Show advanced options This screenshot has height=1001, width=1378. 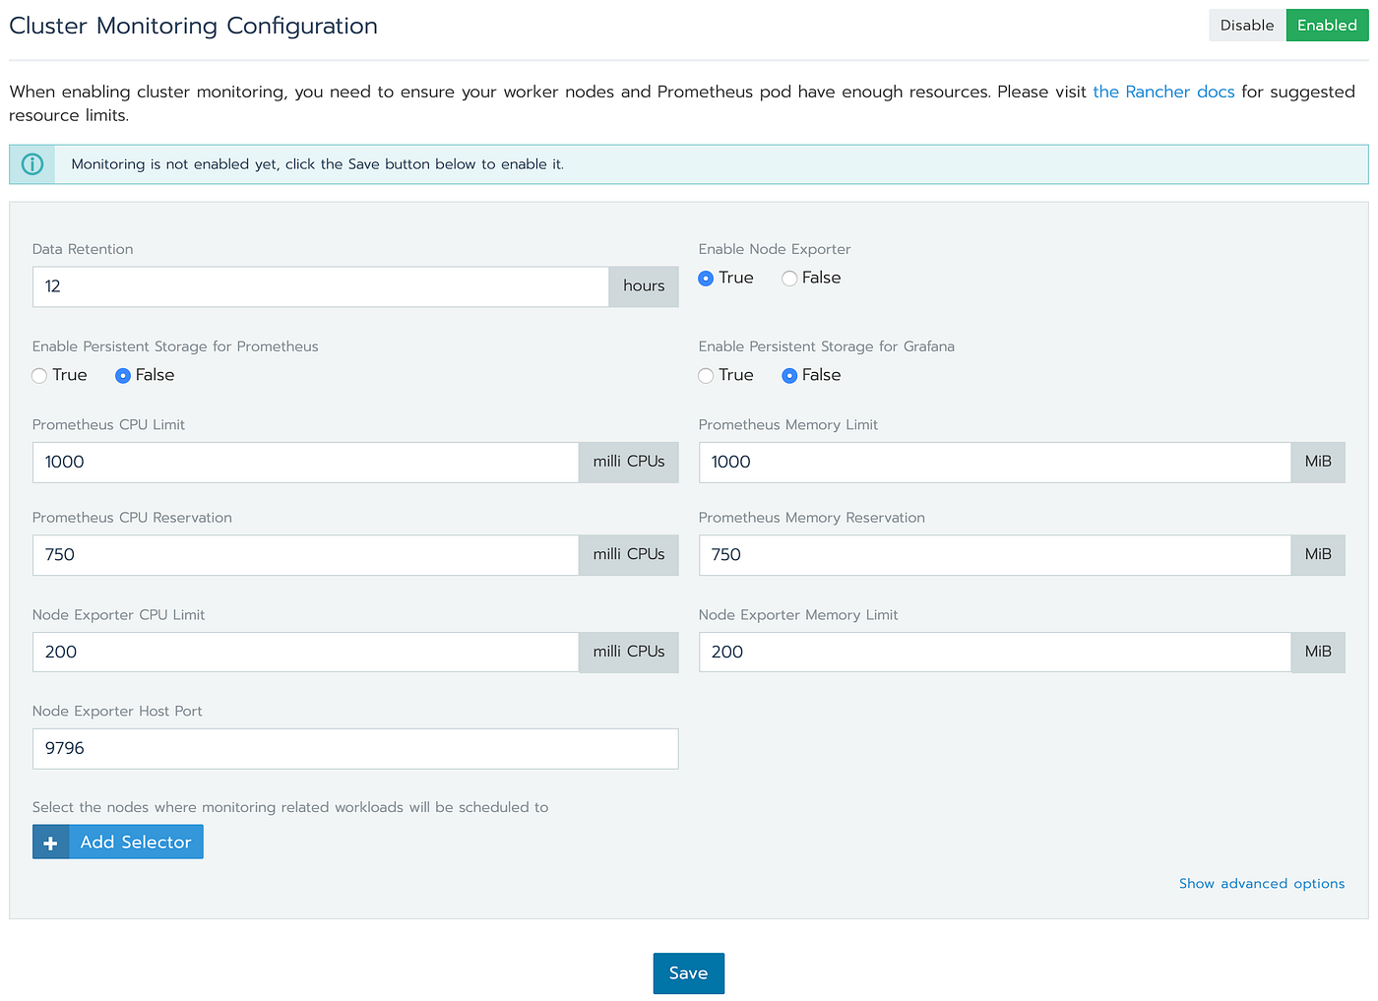pos(1262,883)
